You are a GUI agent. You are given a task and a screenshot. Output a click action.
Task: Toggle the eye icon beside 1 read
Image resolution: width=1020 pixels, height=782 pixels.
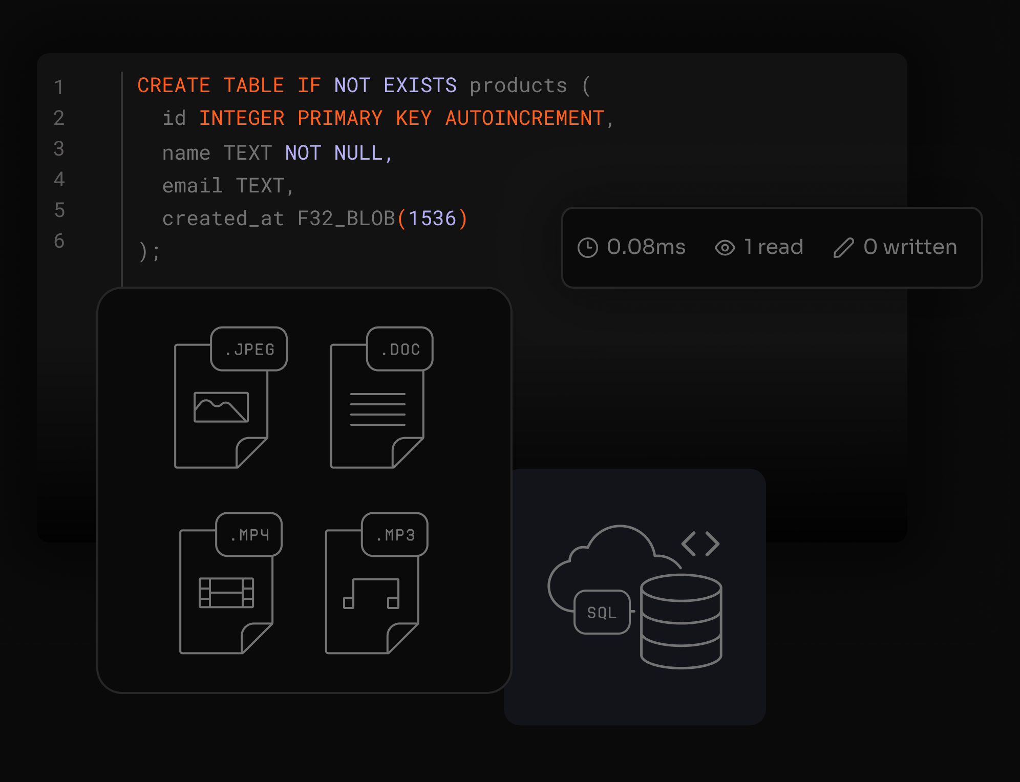(725, 247)
